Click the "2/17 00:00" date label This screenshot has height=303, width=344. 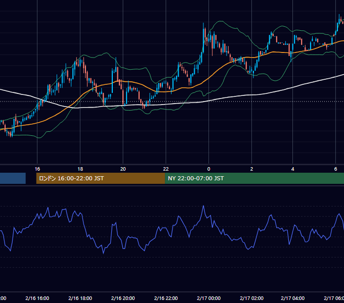[208, 298]
